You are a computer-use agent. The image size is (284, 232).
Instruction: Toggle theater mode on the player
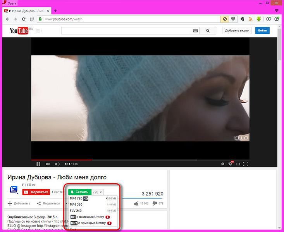pyautogui.click(x=238, y=164)
